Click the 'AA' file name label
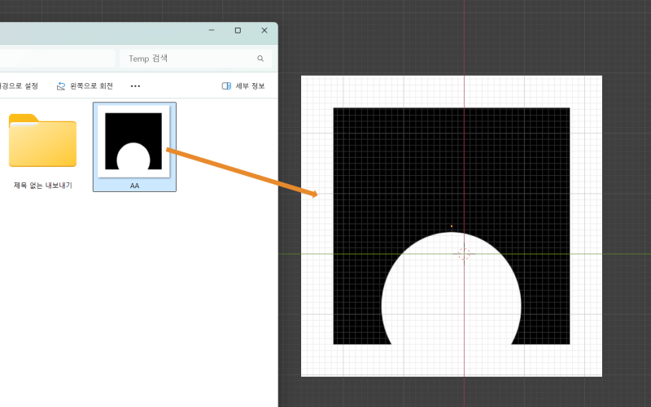The width and height of the screenshot is (651, 407). [134, 186]
